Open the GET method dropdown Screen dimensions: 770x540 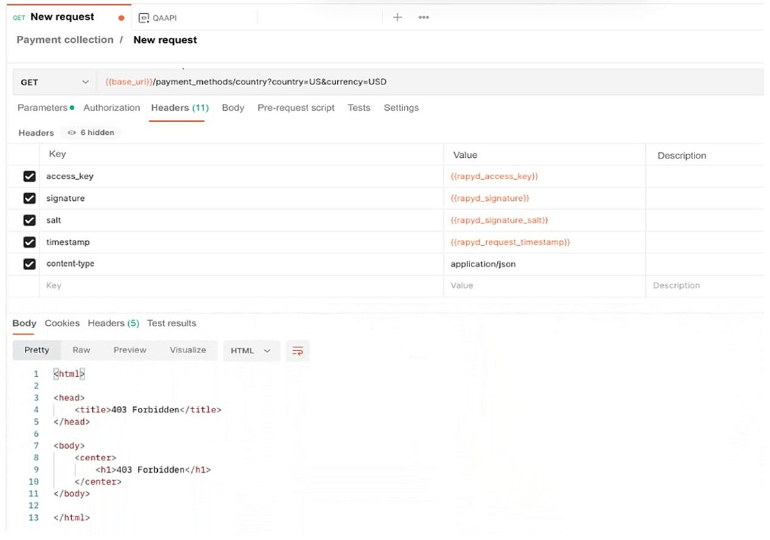55,82
